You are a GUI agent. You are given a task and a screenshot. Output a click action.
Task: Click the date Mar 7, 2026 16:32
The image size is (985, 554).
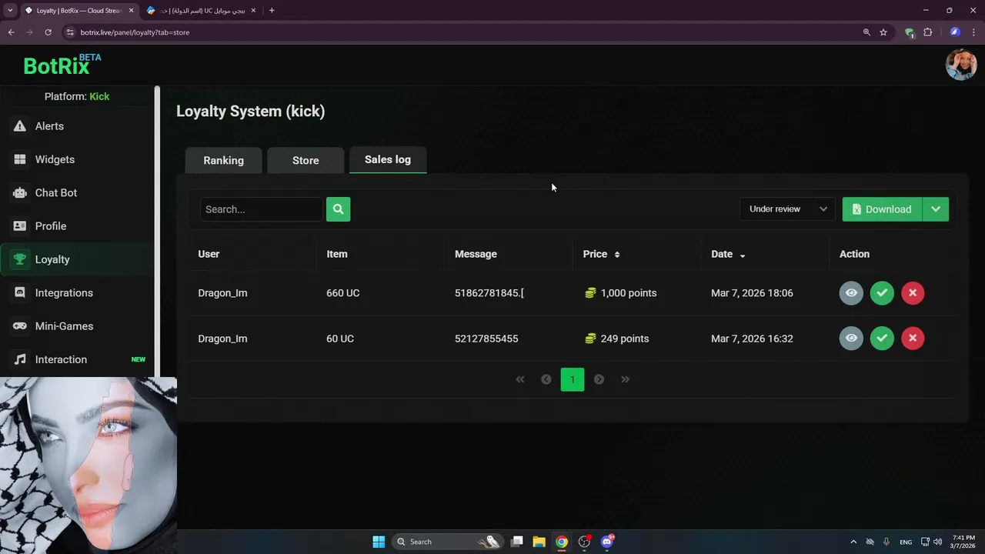coord(752,339)
